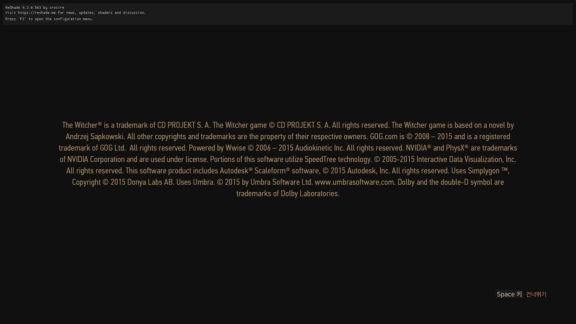Click the "Audiokinetic Inc." text
This screenshot has height=324, width=576.
[319, 148]
